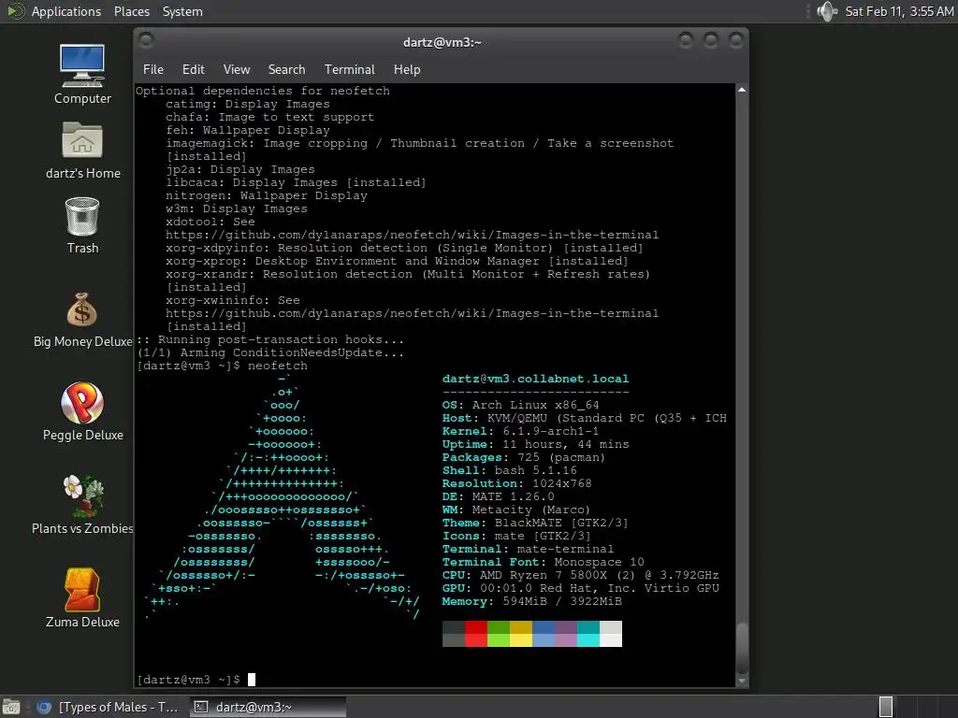Image resolution: width=958 pixels, height=718 pixels.
Task: Click the Kernel: 6.1.9-arch1-1 line
Action: (520, 431)
